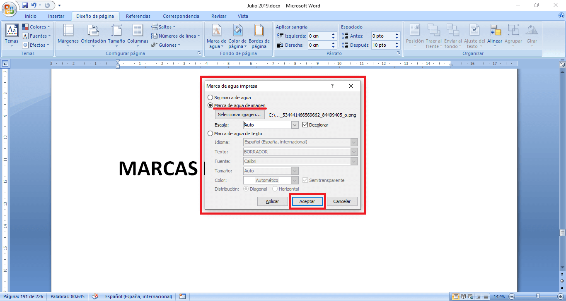Click the Cancelar button

[342, 201]
